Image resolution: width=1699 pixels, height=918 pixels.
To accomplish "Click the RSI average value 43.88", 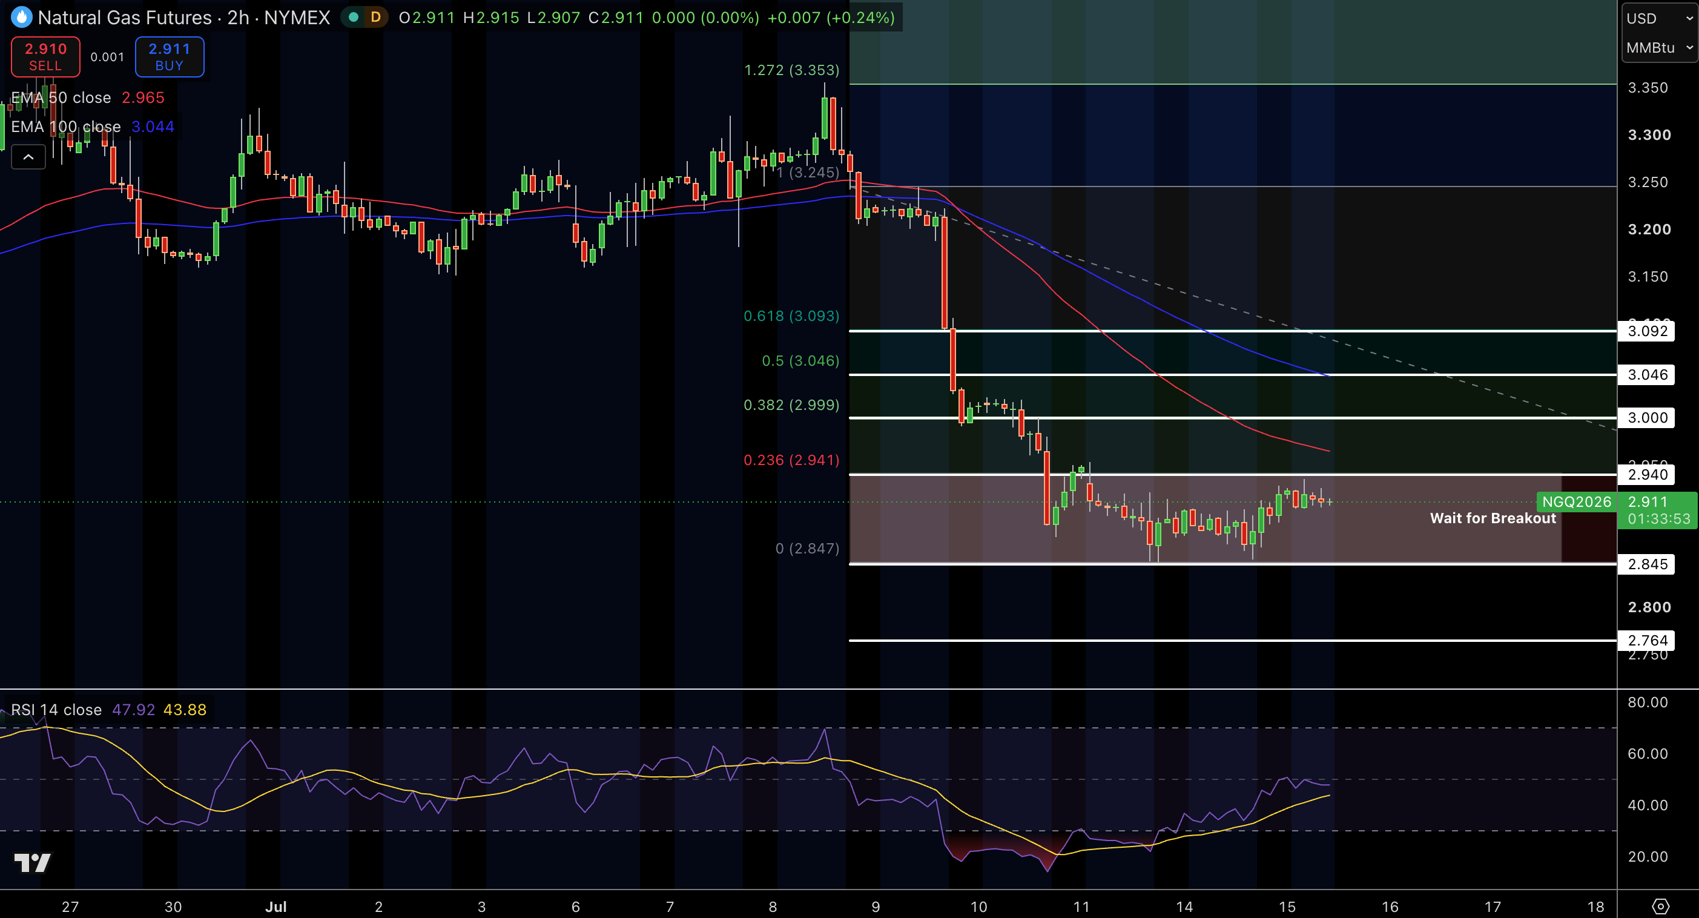I will pyautogui.click(x=185, y=710).
